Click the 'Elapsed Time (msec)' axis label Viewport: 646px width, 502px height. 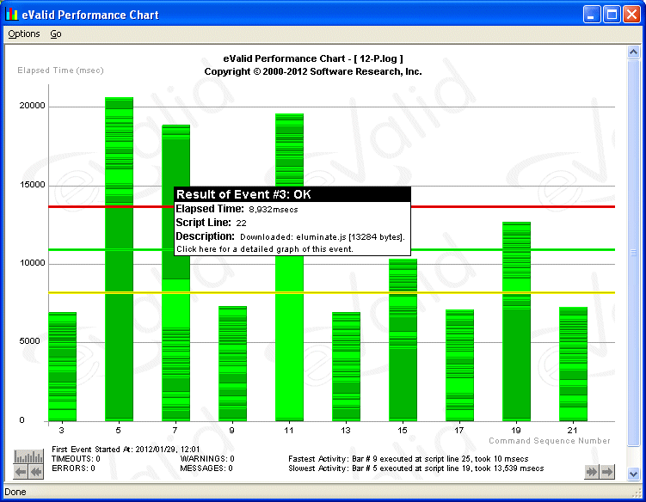[60, 70]
